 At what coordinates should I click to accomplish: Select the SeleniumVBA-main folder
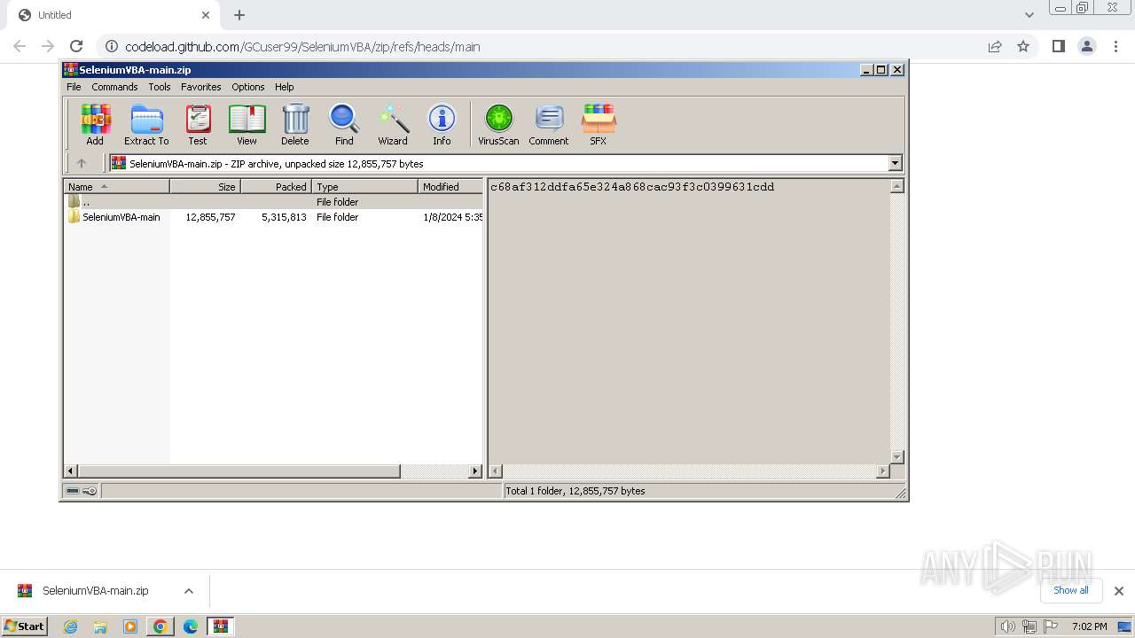coord(121,217)
